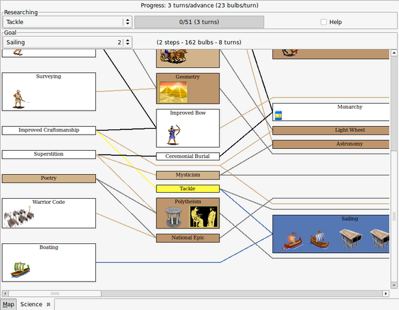Click the horizontal scrollbar thumb

coord(55,294)
